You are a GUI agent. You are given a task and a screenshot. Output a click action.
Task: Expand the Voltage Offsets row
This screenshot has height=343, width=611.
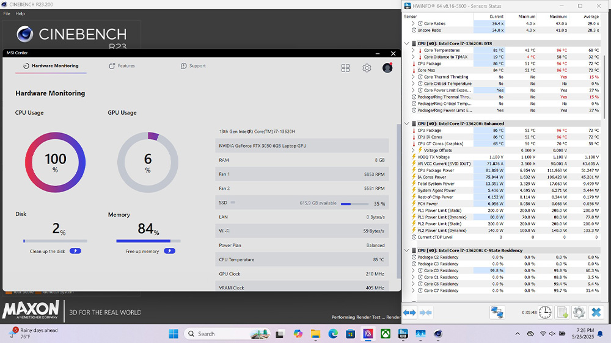tap(413, 150)
